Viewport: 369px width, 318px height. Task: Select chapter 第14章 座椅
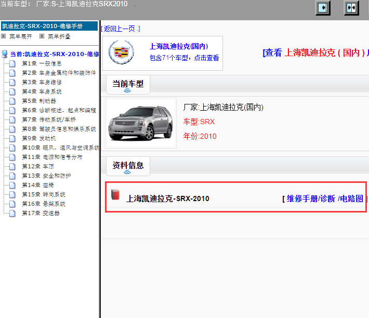[x=38, y=185]
